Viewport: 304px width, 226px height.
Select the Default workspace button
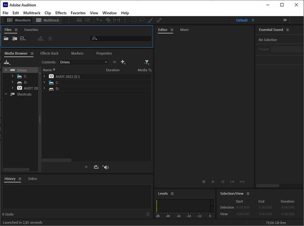point(242,20)
